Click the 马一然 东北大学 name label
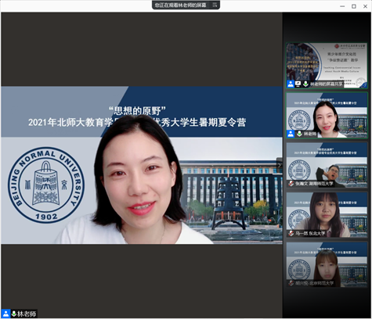This screenshot has width=372, height=319. click(310, 234)
